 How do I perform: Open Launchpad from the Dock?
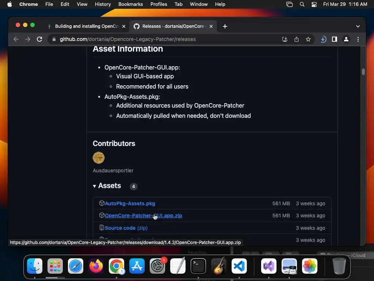pyautogui.click(x=55, y=266)
